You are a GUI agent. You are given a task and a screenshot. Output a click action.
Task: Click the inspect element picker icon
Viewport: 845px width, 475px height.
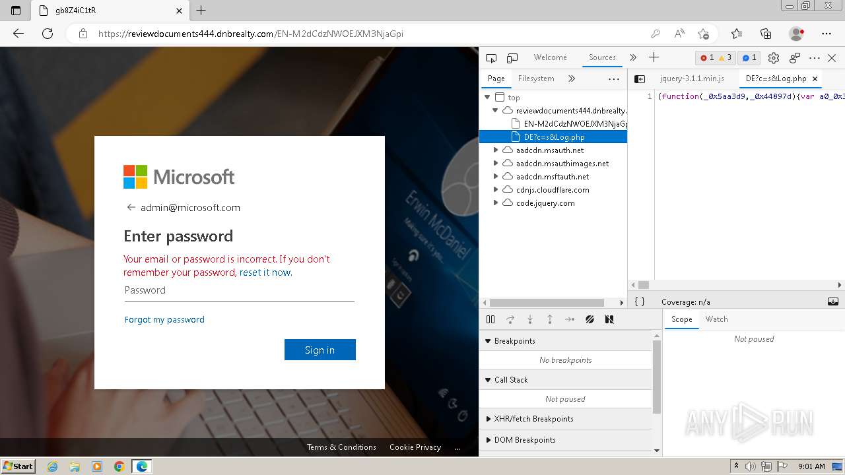point(490,58)
